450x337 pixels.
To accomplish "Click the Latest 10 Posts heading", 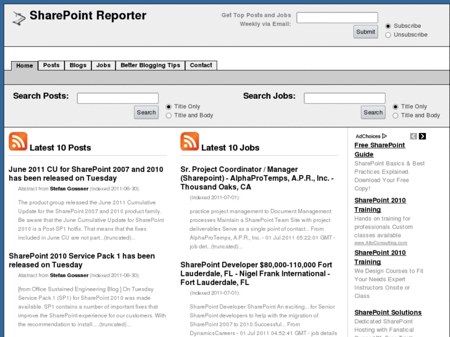I will [x=60, y=148].
